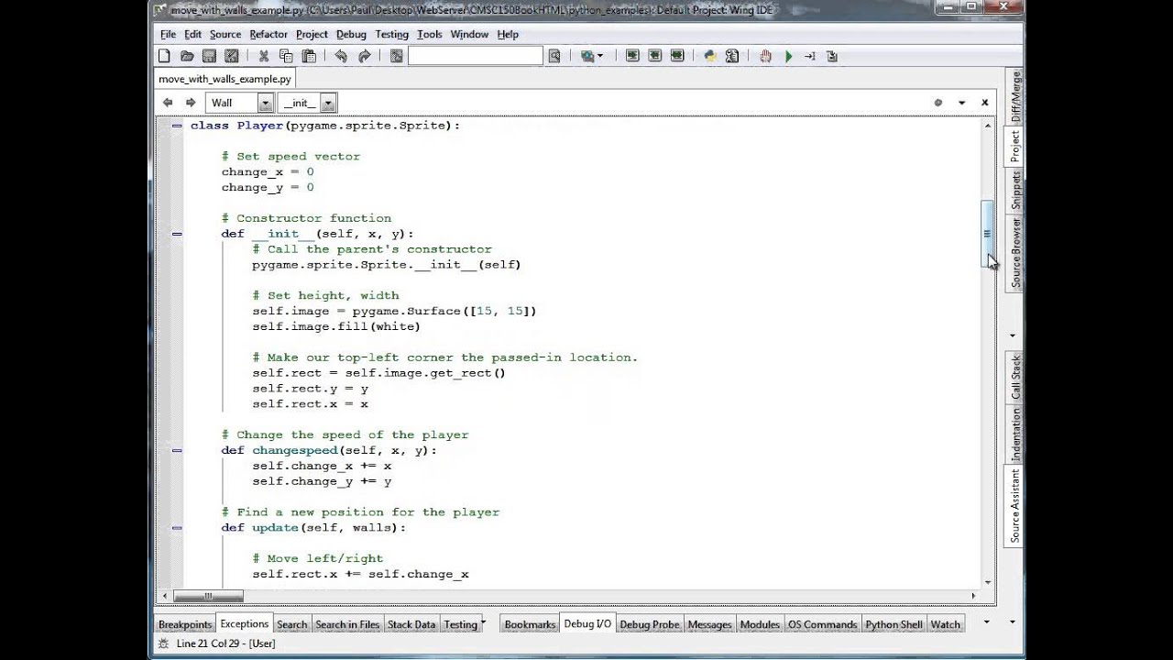Click the last debug toolbar icon

pyautogui.click(x=832, y=56)
